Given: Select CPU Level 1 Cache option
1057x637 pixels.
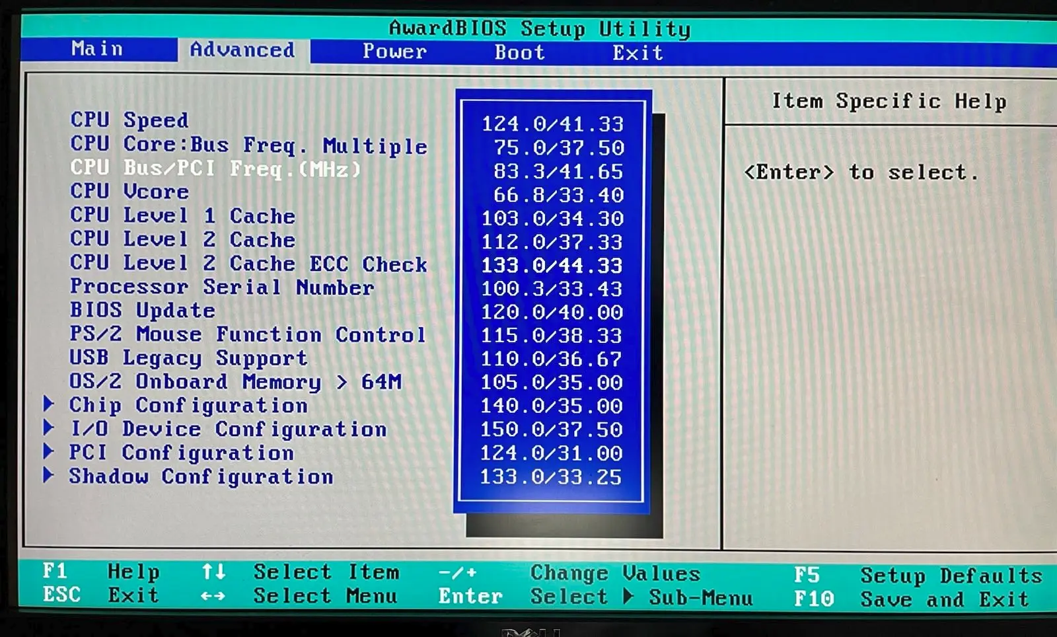Looking at the screenshot, I should [183, 215].
